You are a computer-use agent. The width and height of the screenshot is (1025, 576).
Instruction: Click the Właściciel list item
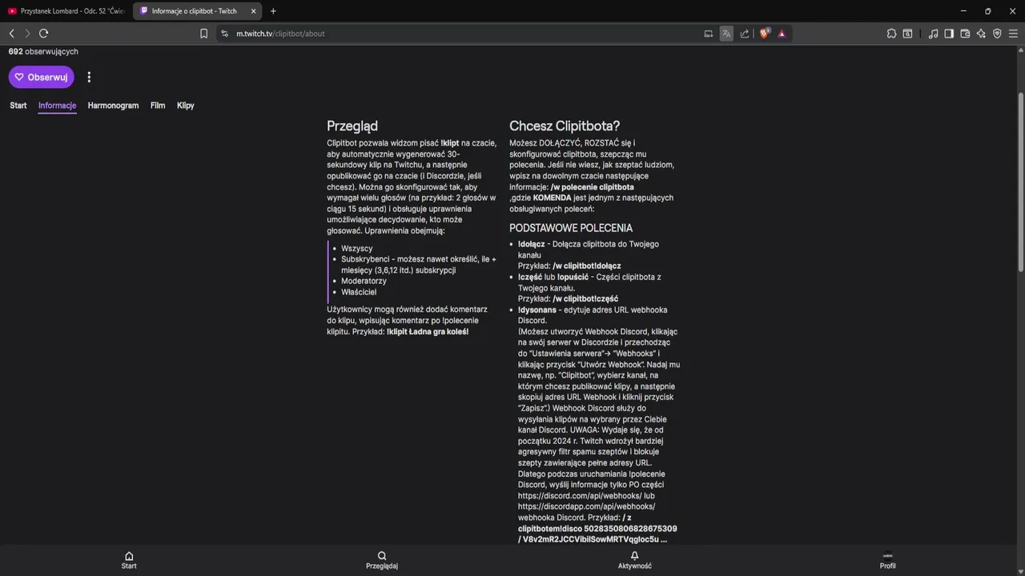coord(359,292)
